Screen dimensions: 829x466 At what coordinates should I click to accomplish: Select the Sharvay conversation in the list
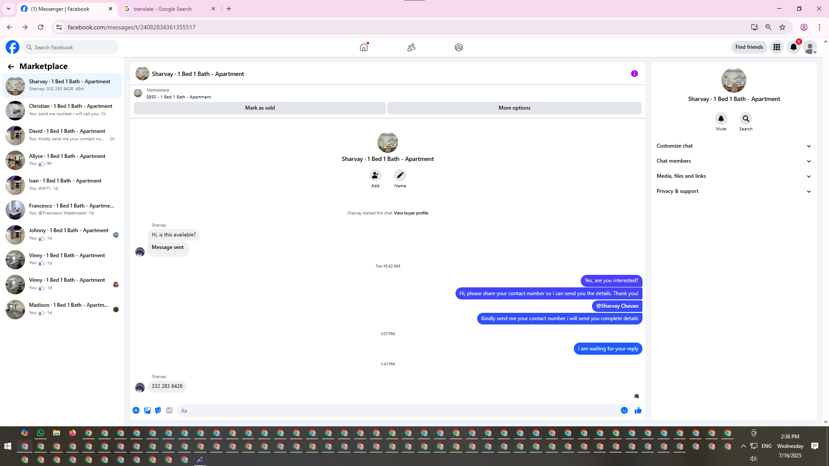click(x=62, y=85)
